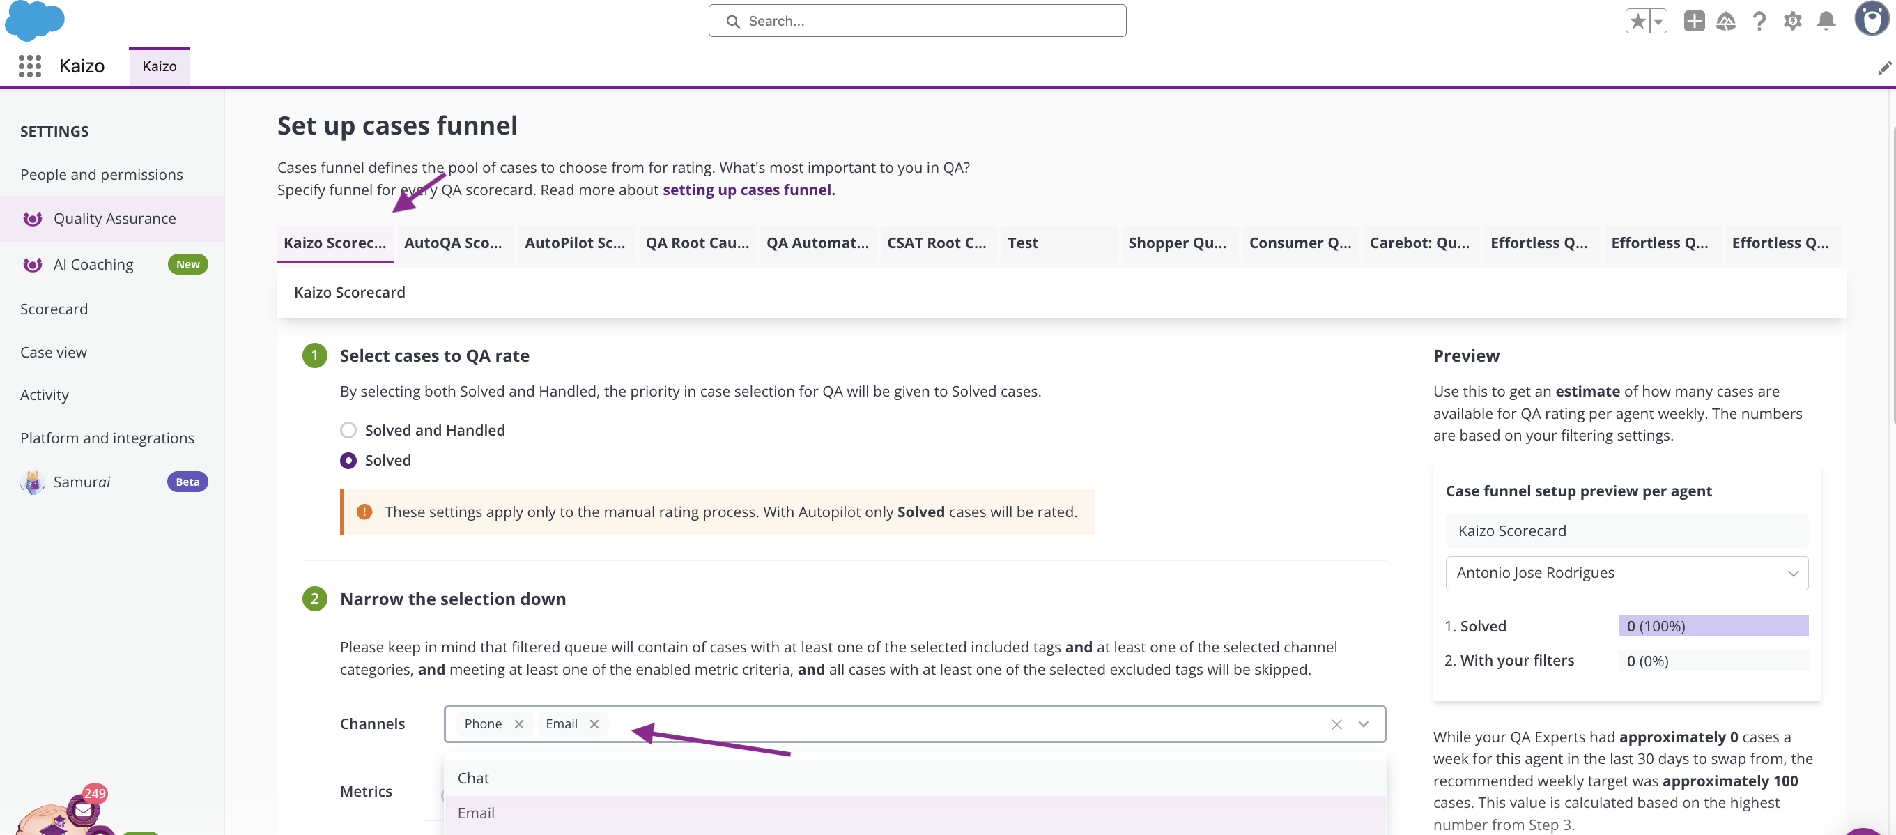The height and width of the screenshot is (835, 1896).
Task: Select the Solved radio button
Action: [x=348, y=460]
